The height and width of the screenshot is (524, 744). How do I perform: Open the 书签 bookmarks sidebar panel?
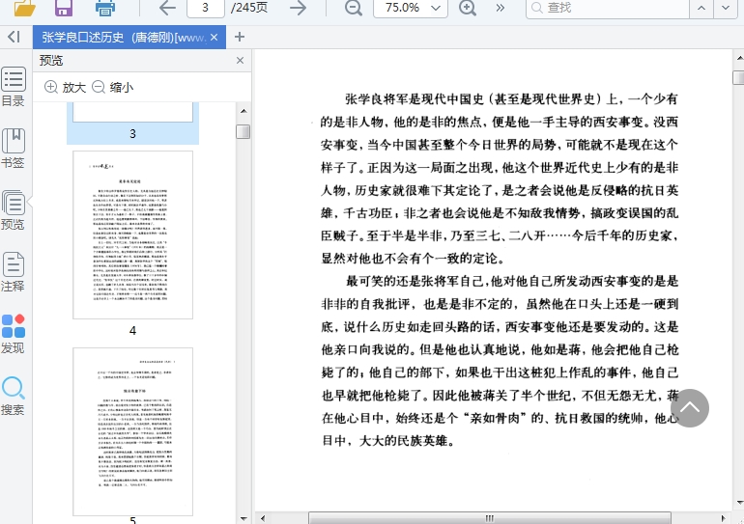[14, 149]
